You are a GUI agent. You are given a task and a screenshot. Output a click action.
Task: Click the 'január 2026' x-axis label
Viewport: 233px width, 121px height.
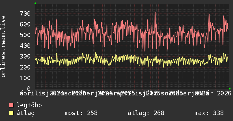(212, 93)
